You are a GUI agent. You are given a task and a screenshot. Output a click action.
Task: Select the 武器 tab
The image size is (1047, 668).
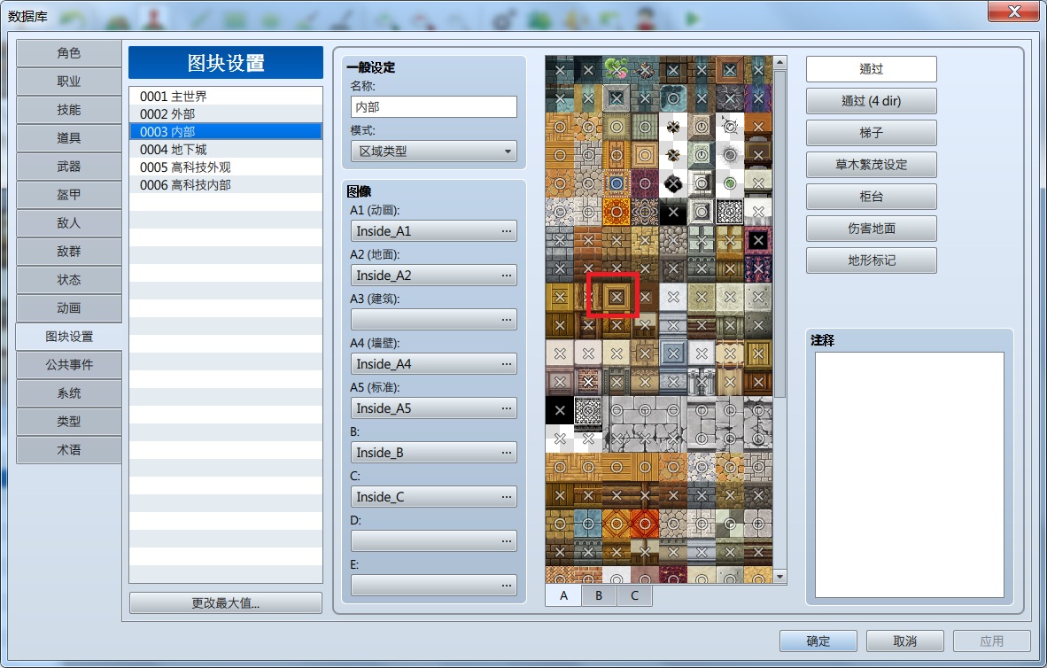tap(69, 167)
